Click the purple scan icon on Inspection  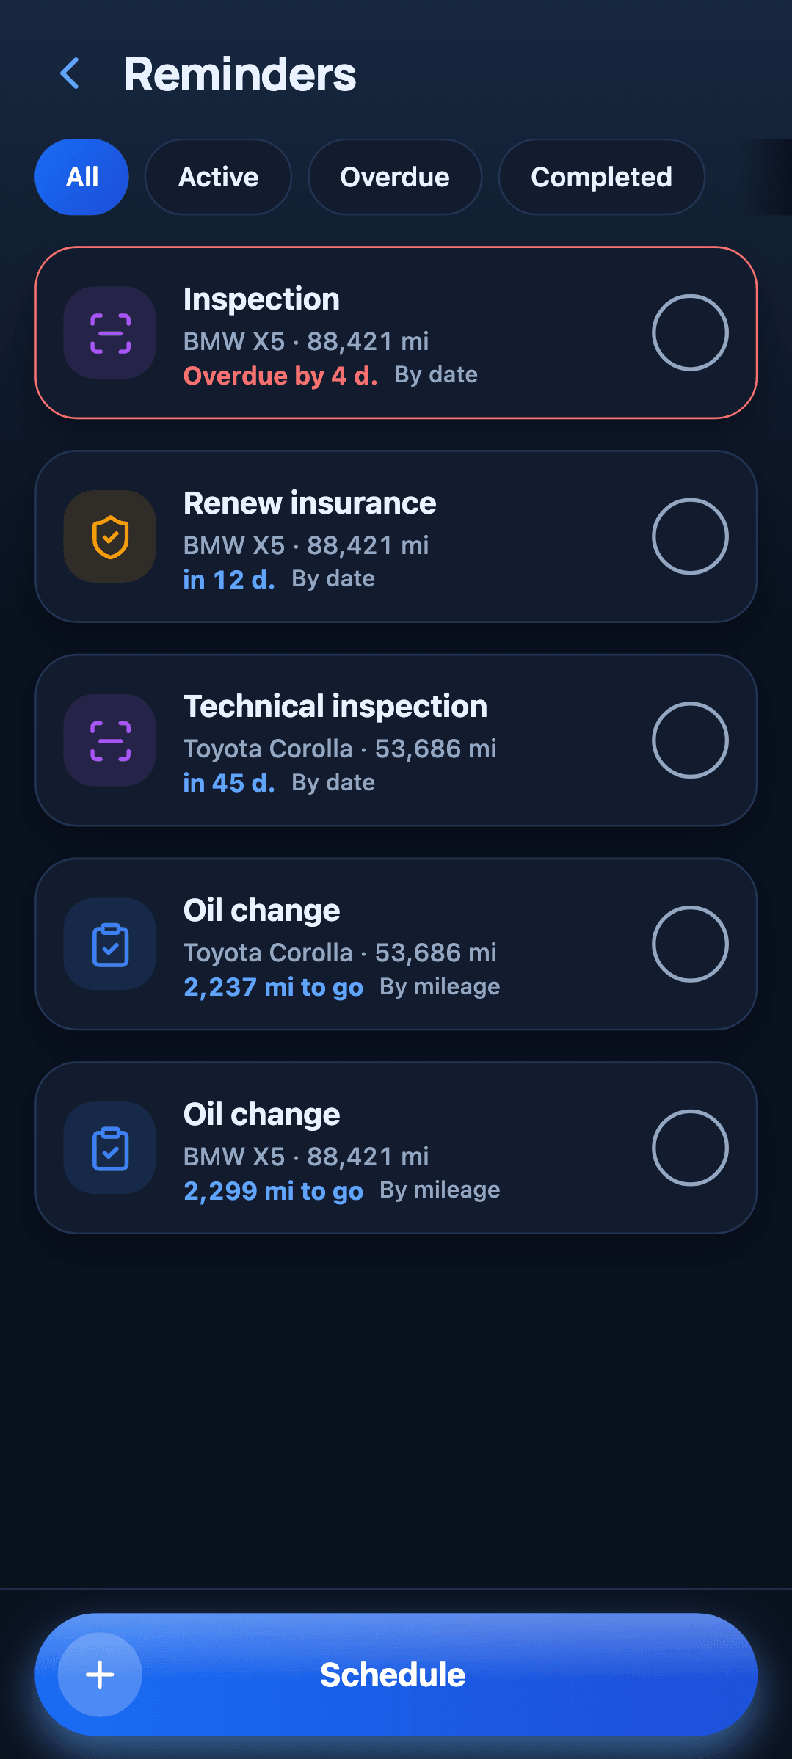coord(109,332)
